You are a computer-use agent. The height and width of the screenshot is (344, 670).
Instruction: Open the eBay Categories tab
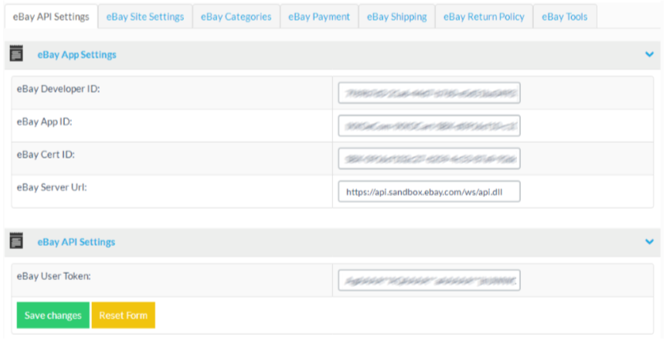pyautogui.click(x=236, y=16)
